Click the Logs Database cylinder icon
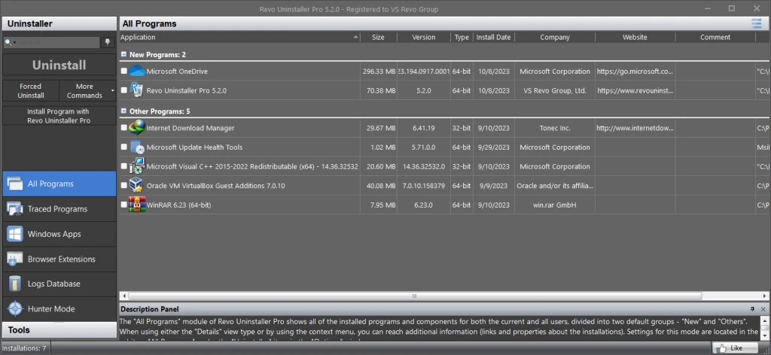Screen dimensions: 771x355 [x=15, y=284]
